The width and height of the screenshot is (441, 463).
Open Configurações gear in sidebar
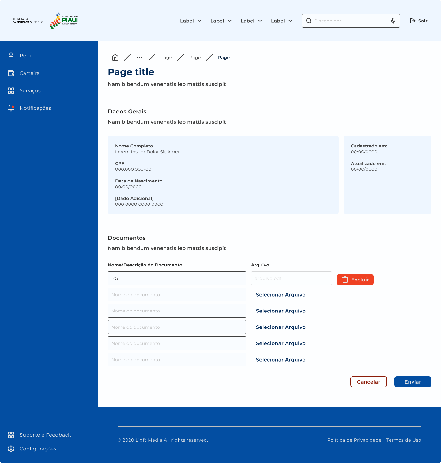(38, 449)
